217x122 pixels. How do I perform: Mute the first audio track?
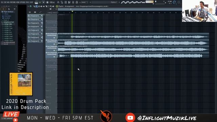[46, 34]
